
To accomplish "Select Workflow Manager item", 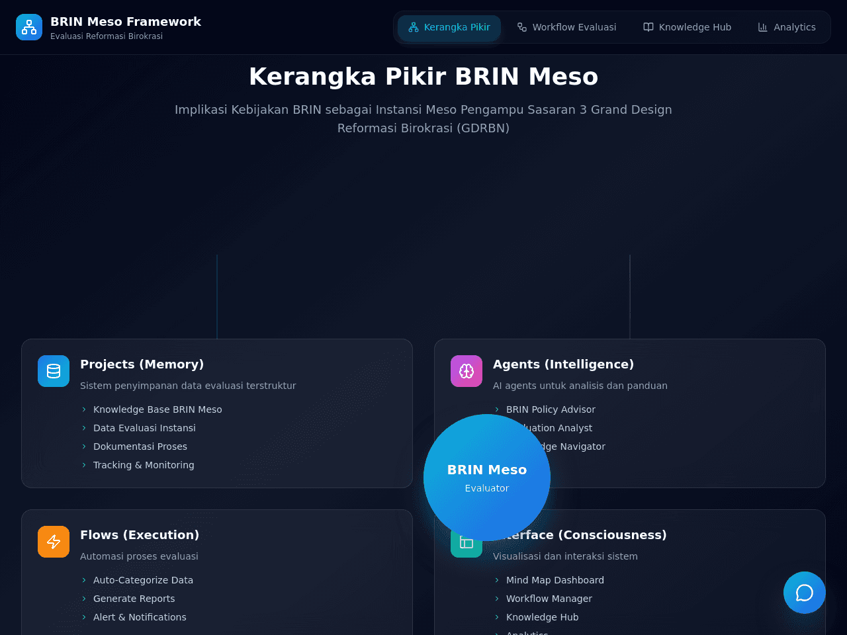I will click(x=549, y=599).
